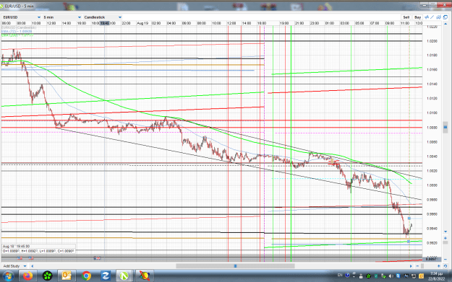
Task: Open the 5 min timeframe dropdown
Action: pos(62,17)
